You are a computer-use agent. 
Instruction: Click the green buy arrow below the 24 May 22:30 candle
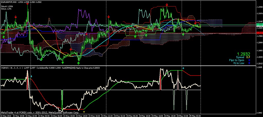tap(183, 34)
